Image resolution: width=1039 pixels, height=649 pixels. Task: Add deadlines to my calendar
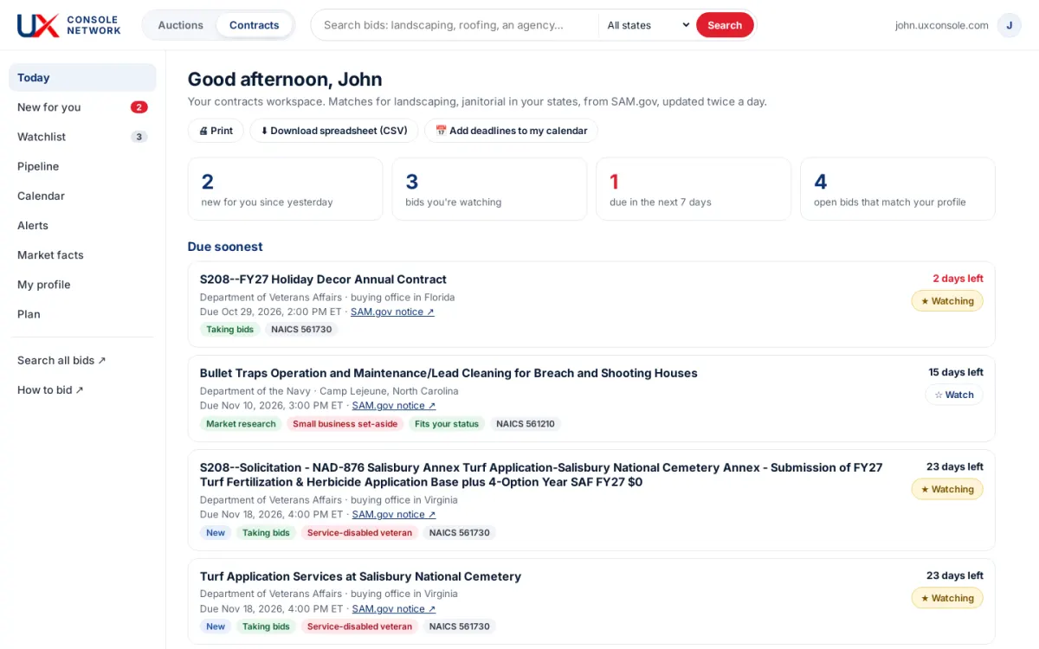[x=511, y=131]
